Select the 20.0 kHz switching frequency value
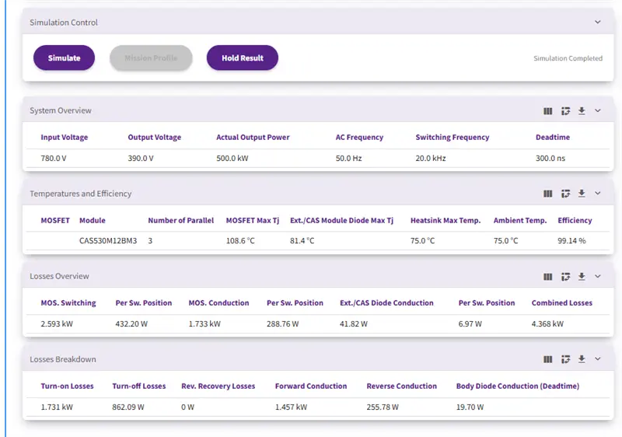The image size is (622, 437). point(431,158)
